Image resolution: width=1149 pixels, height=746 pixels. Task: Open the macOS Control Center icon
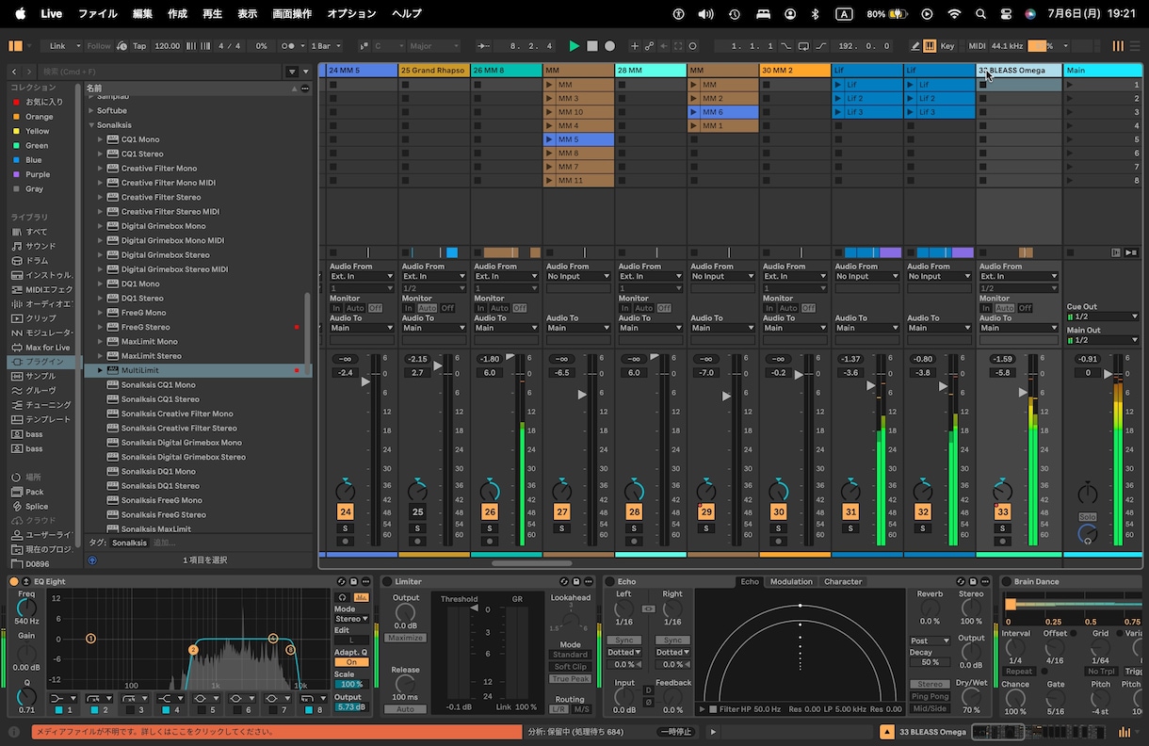[1006, 14]
